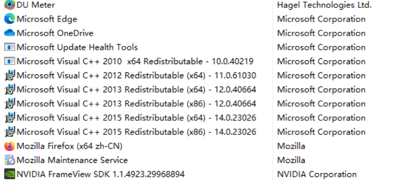402x181 pixels.
Task: Click the Mozilla Firefox icon
Action: 9,146
